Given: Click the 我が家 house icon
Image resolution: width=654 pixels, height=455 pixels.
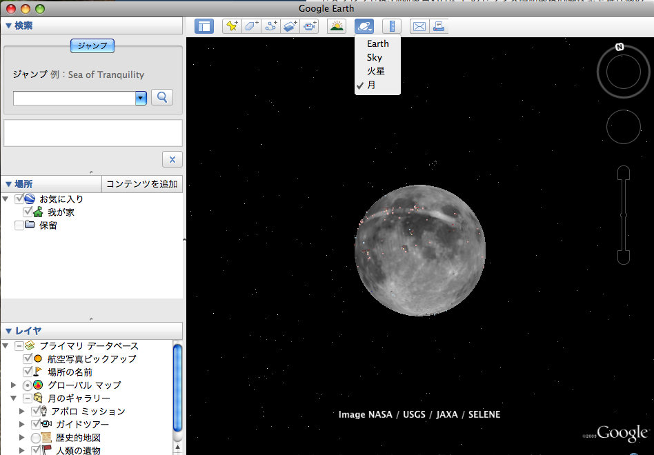Looking at the screenshot, I should pos(38,212).
